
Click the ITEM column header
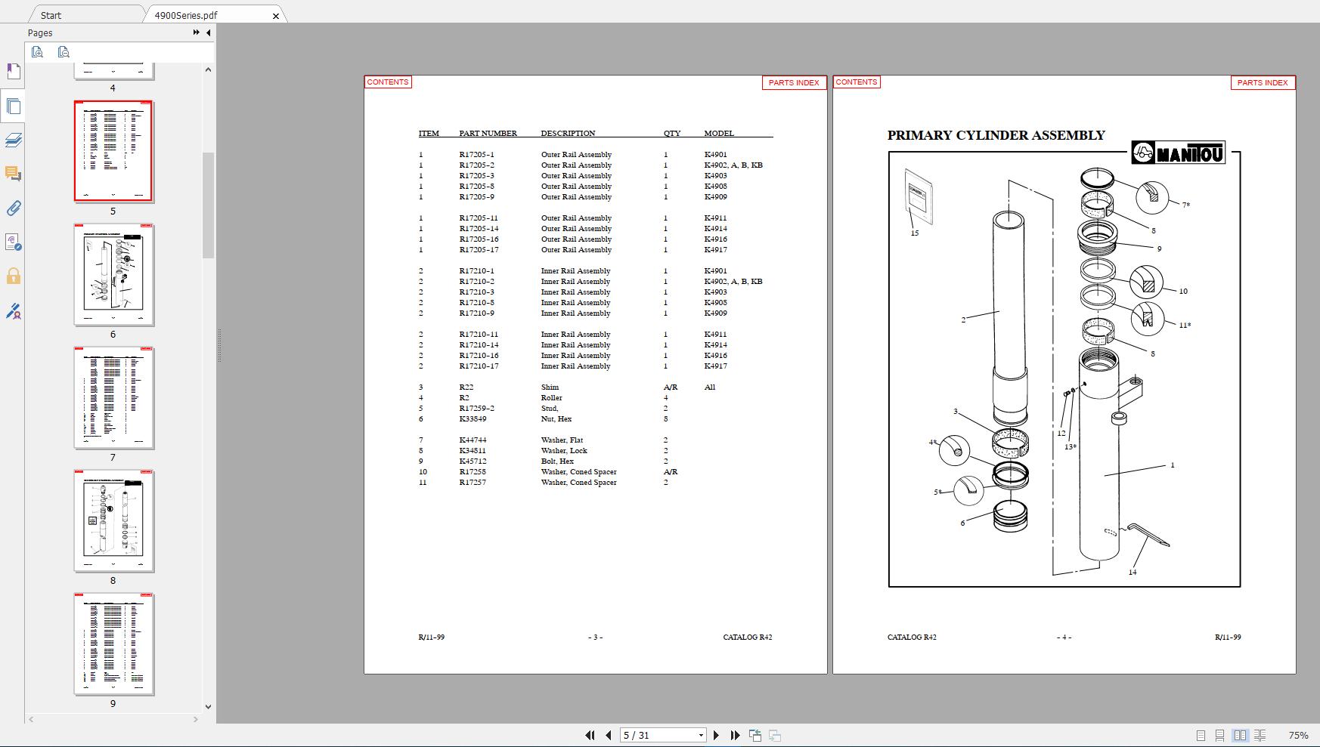(429, 133)
